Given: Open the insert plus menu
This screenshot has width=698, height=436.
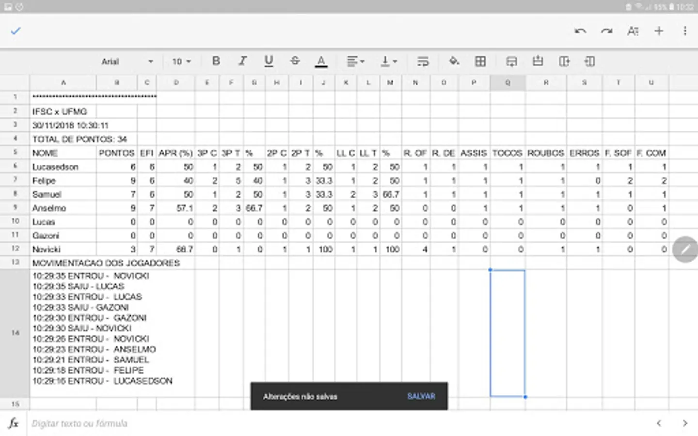Looking at the screenshot, I should (x=659, y=31).
